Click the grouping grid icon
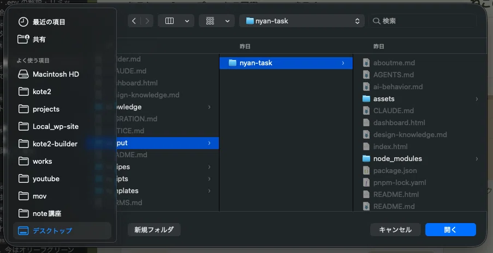This screenshot has height=253, width=493. pyautogui.click(x=210, y=21)
